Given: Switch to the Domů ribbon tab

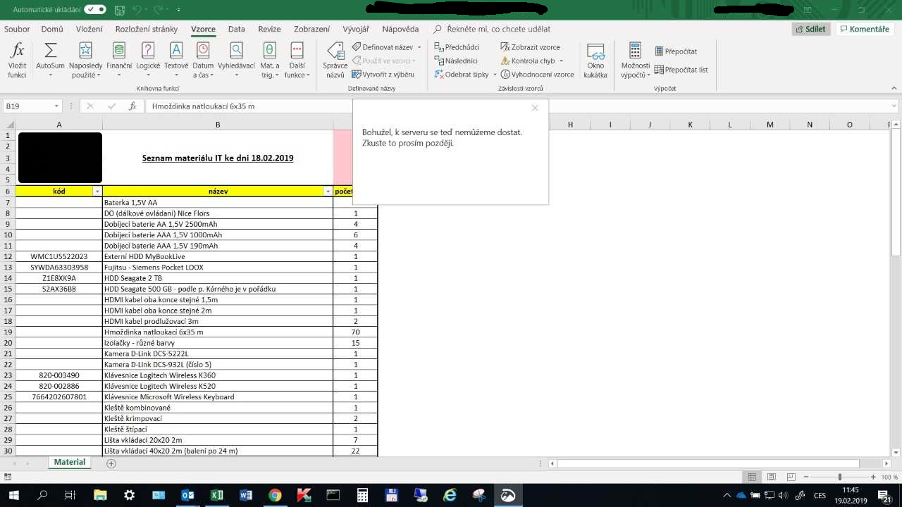Looking at the screenshot, I should tap(52, 29).
